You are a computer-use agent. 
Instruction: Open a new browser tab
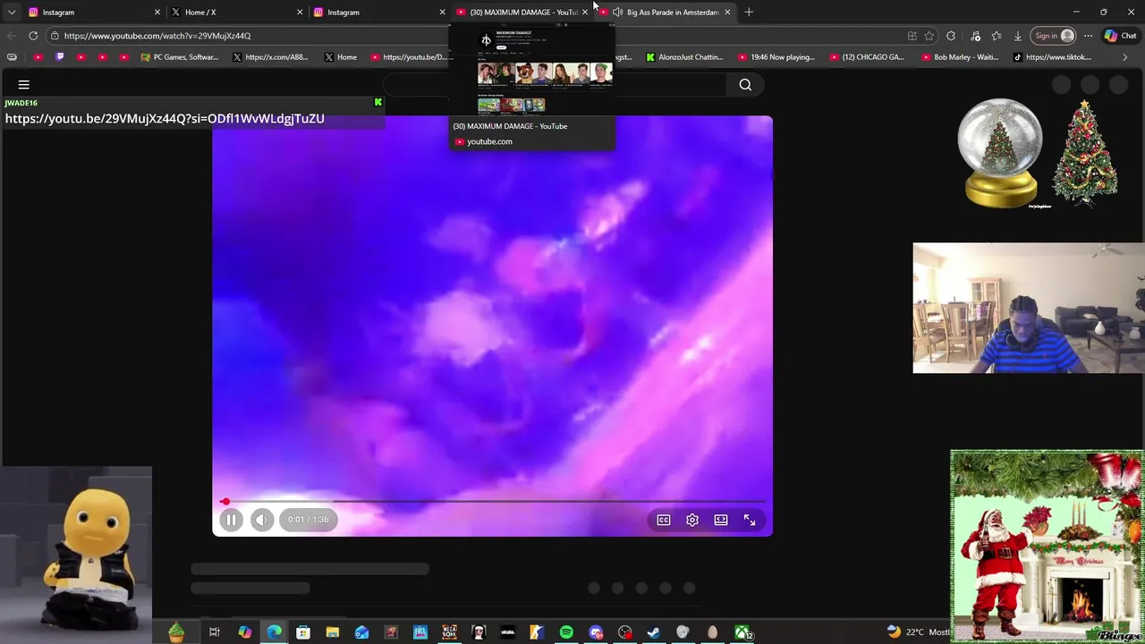point(749,13)
